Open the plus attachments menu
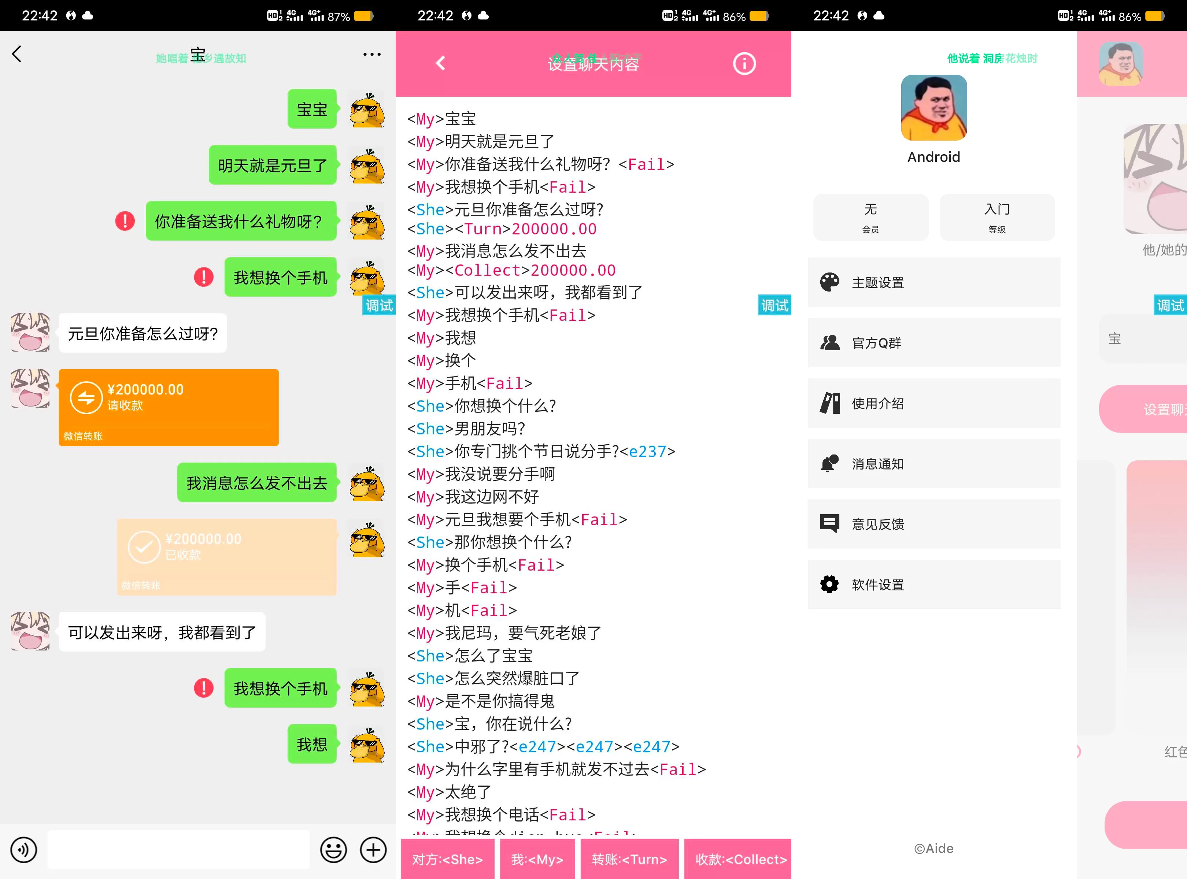Image resolution: width=1187 pixels, height=879 pixels. (x=373, y=850)
